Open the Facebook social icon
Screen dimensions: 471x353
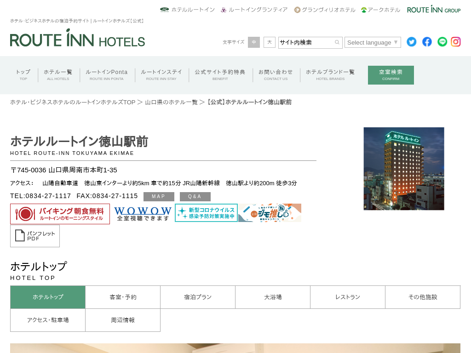pos(427,42)
